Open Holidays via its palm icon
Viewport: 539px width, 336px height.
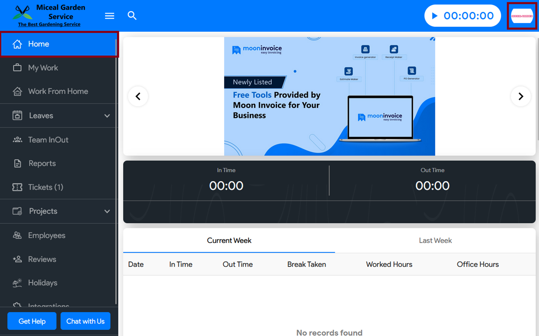(x=17, y=283)
